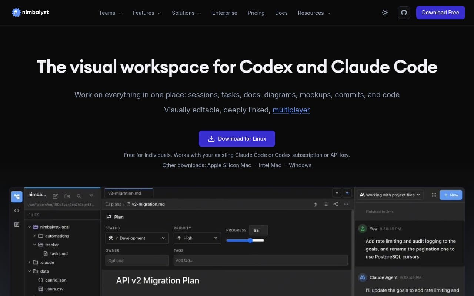
Task: Click the Claude Agent avatar
Action: (363, 277)
